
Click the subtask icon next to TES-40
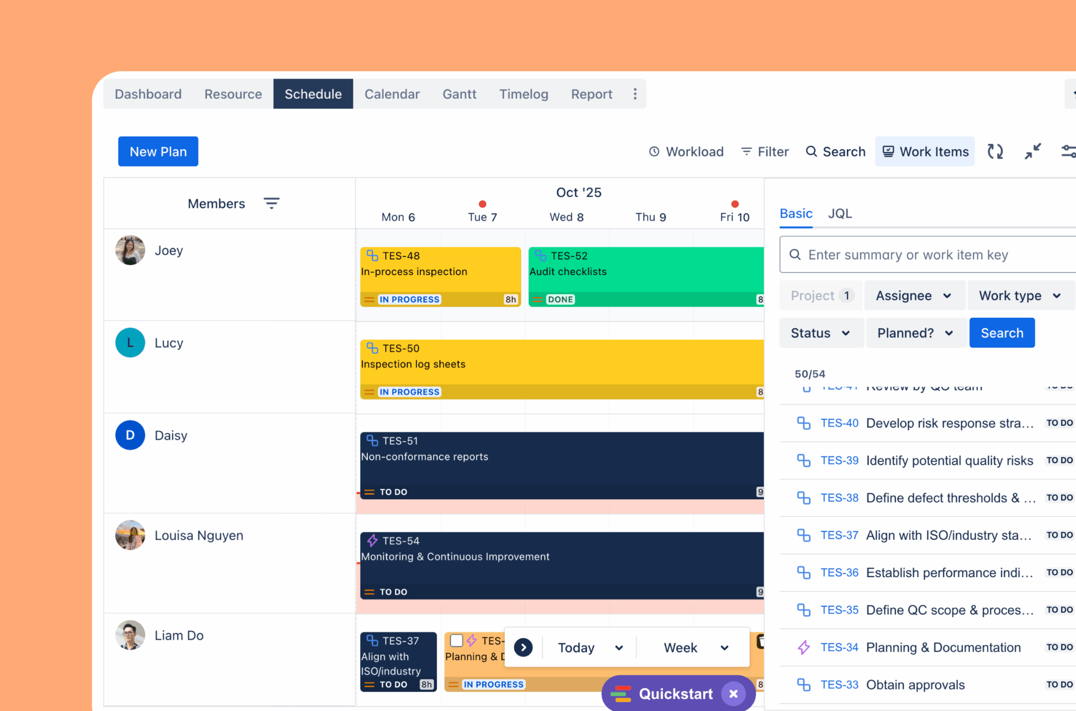tap(803, 423)
